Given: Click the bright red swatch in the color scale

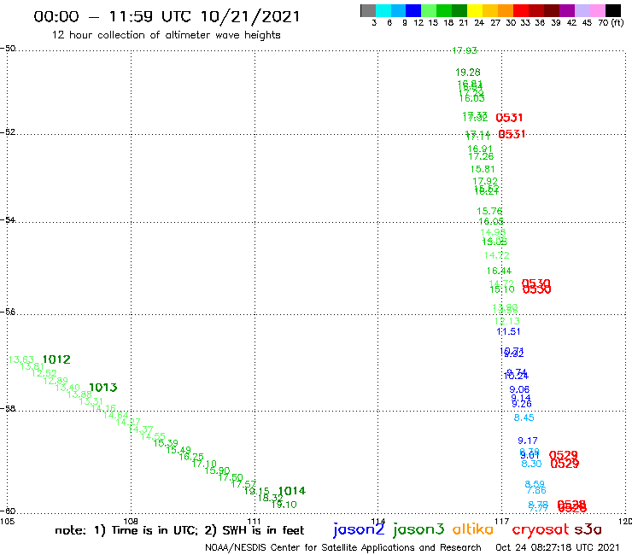Looking at the screenshot, I should tap(521, 10).
